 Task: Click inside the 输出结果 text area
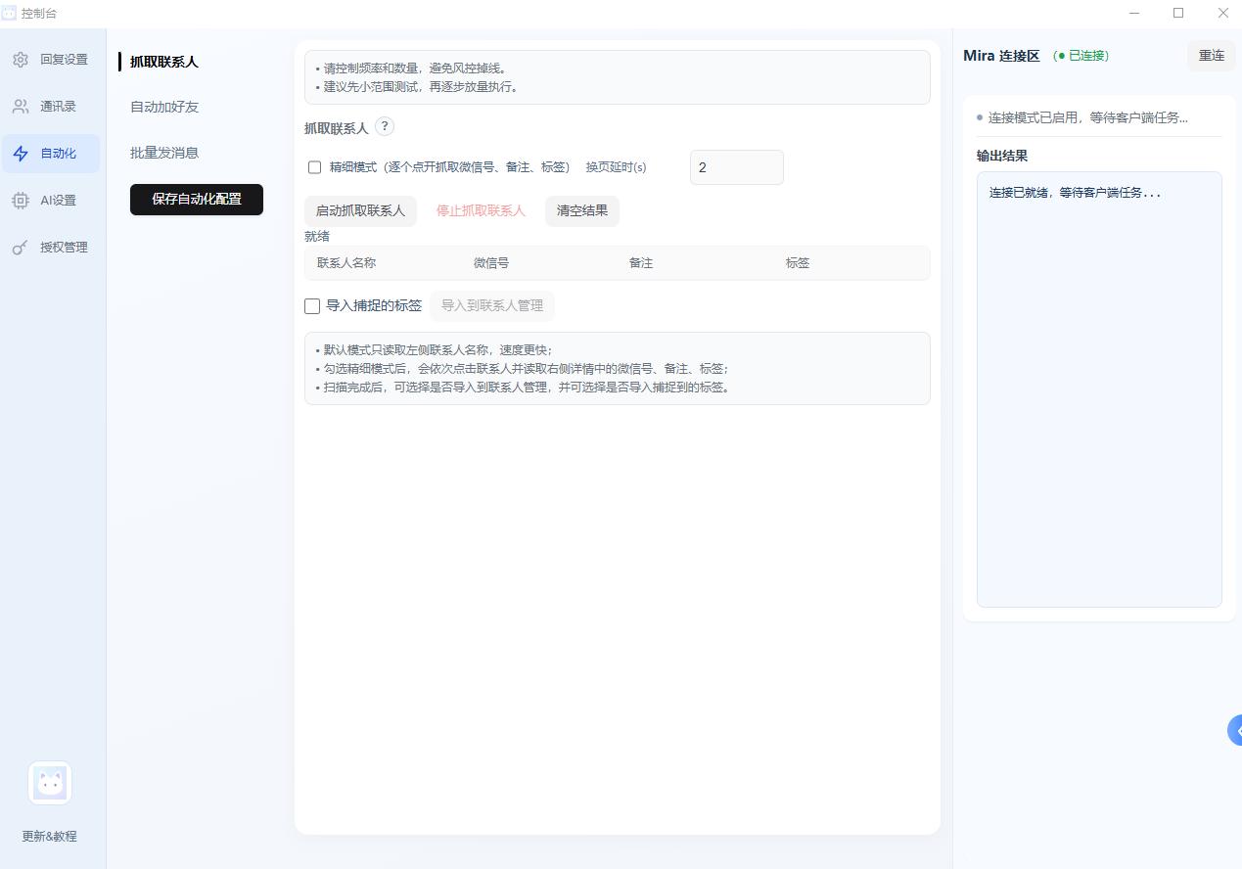1099,389
